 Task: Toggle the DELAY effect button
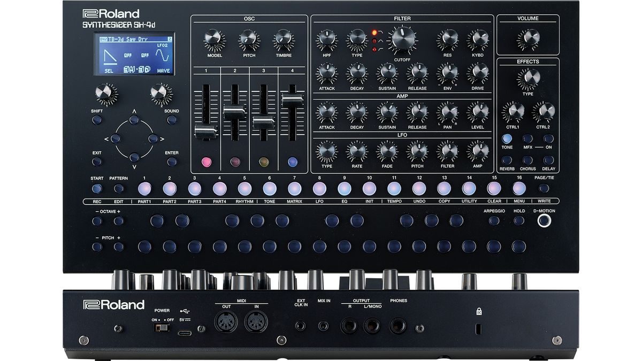548,160
